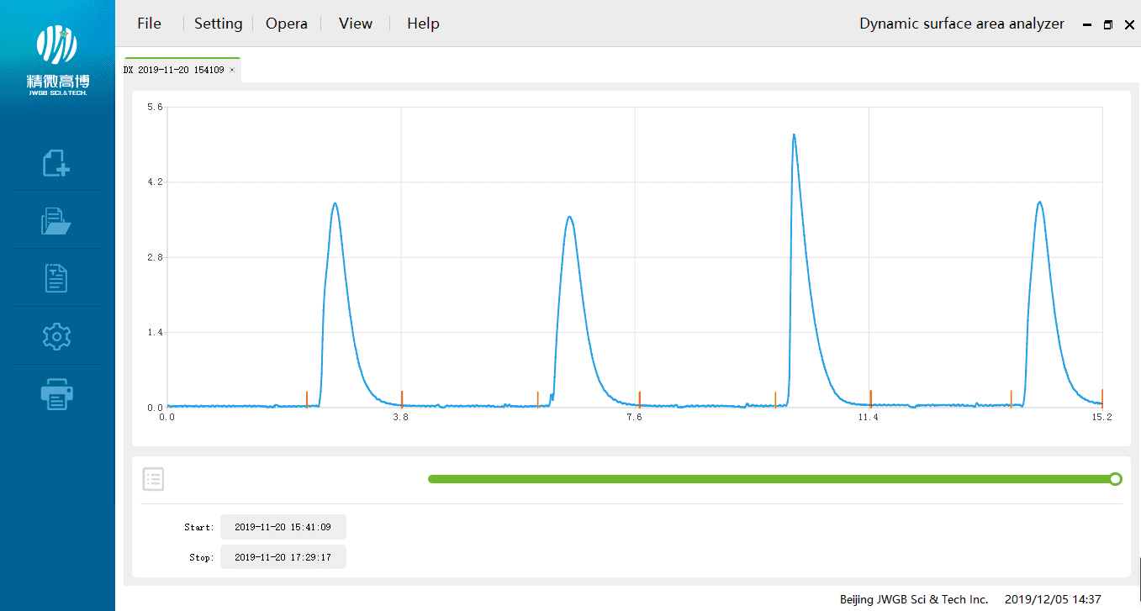Open the settings gear in sidebar

(x=56, y=336)
